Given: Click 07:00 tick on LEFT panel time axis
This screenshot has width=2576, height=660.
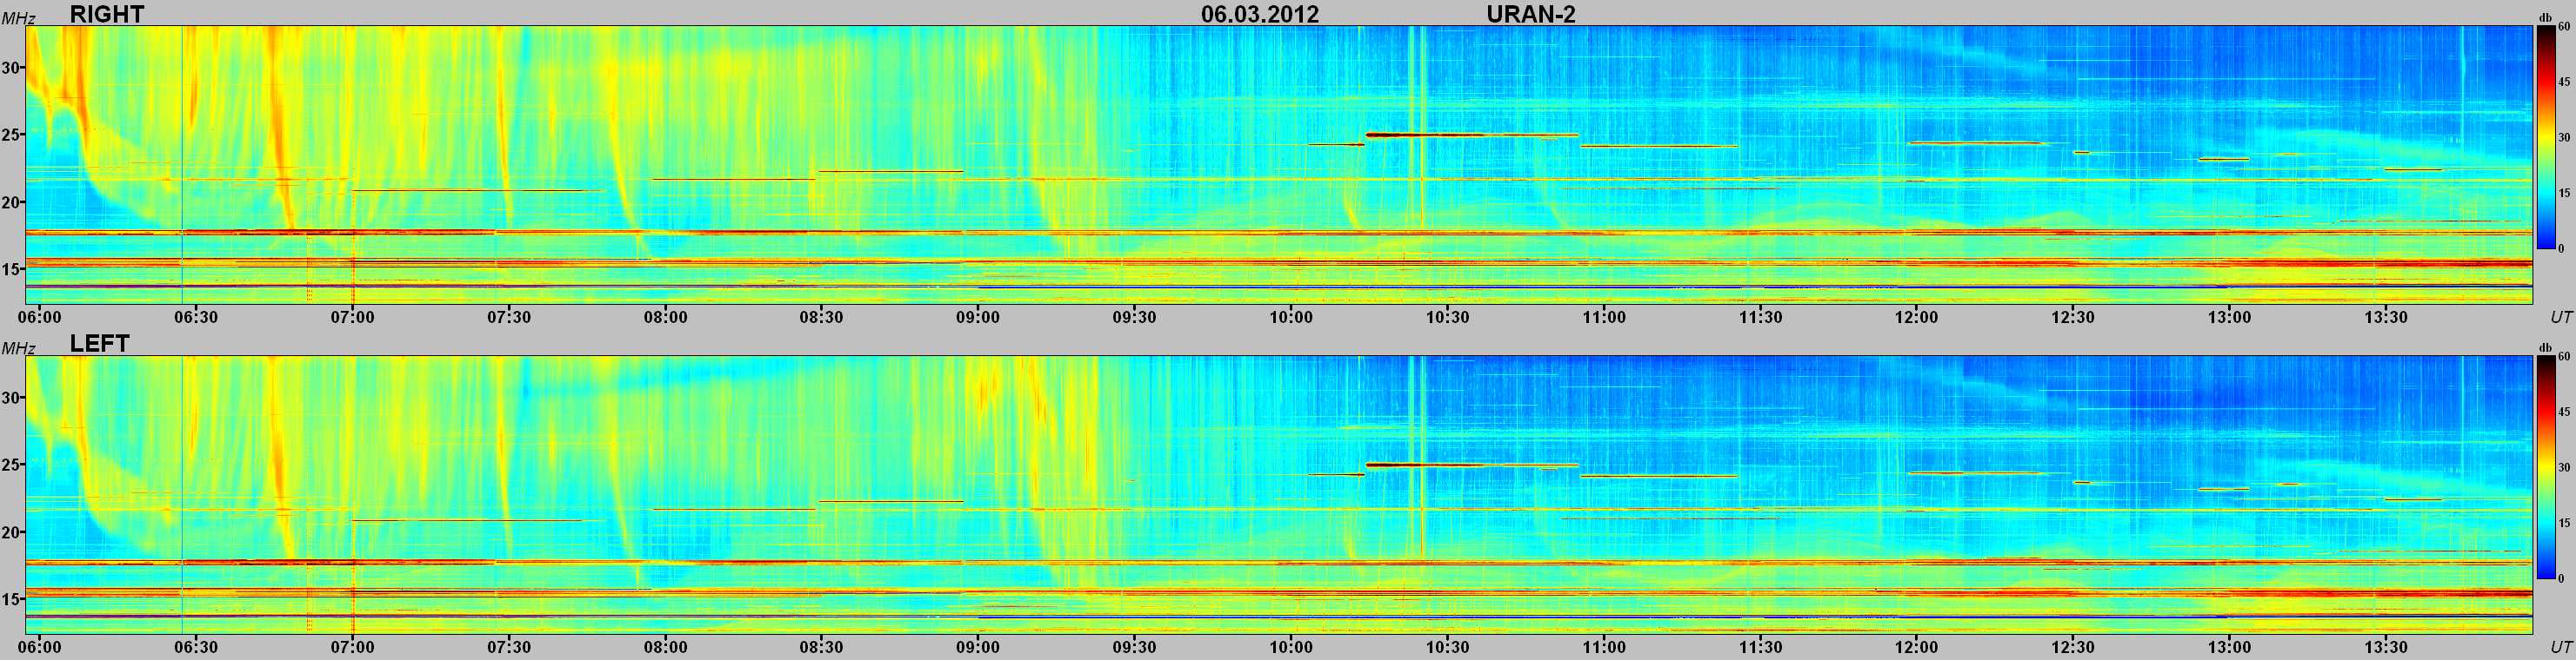Looking at the screenshot, I should 352,646.
